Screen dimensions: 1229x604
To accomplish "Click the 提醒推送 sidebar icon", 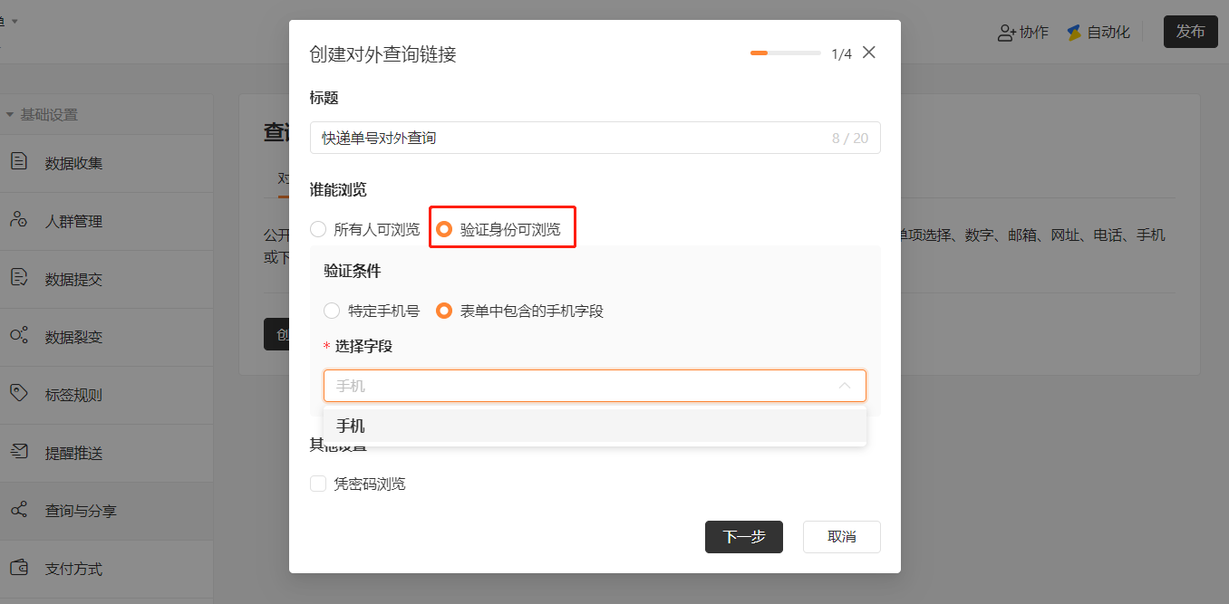I will point(19,452).
